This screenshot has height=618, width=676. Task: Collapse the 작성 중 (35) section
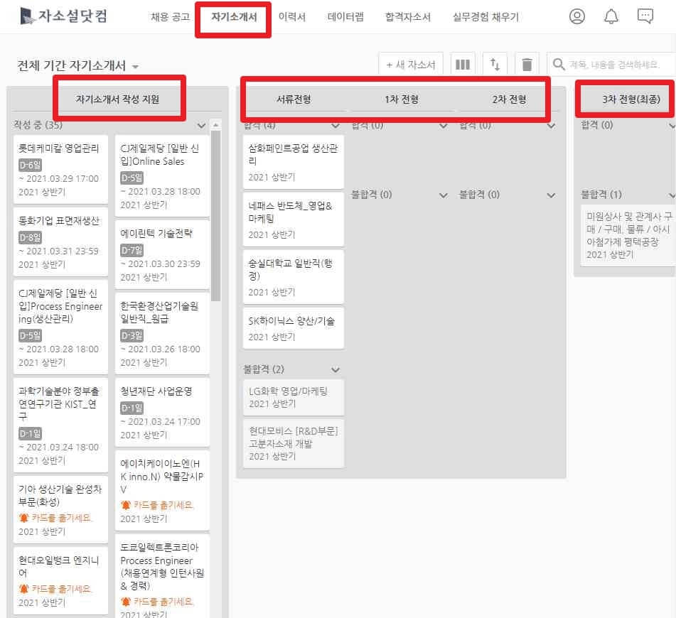tap(201, 126)
